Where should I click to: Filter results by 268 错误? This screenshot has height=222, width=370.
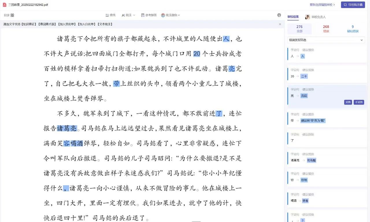pos(326,29)
